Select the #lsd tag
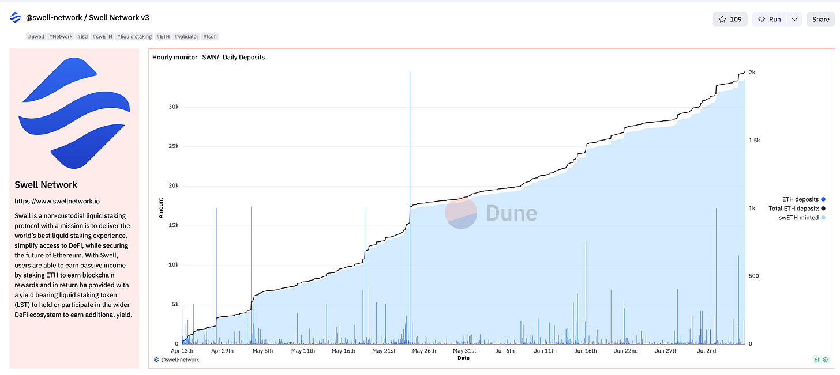This screenshot has width=840, height=375. coord(82,36)
